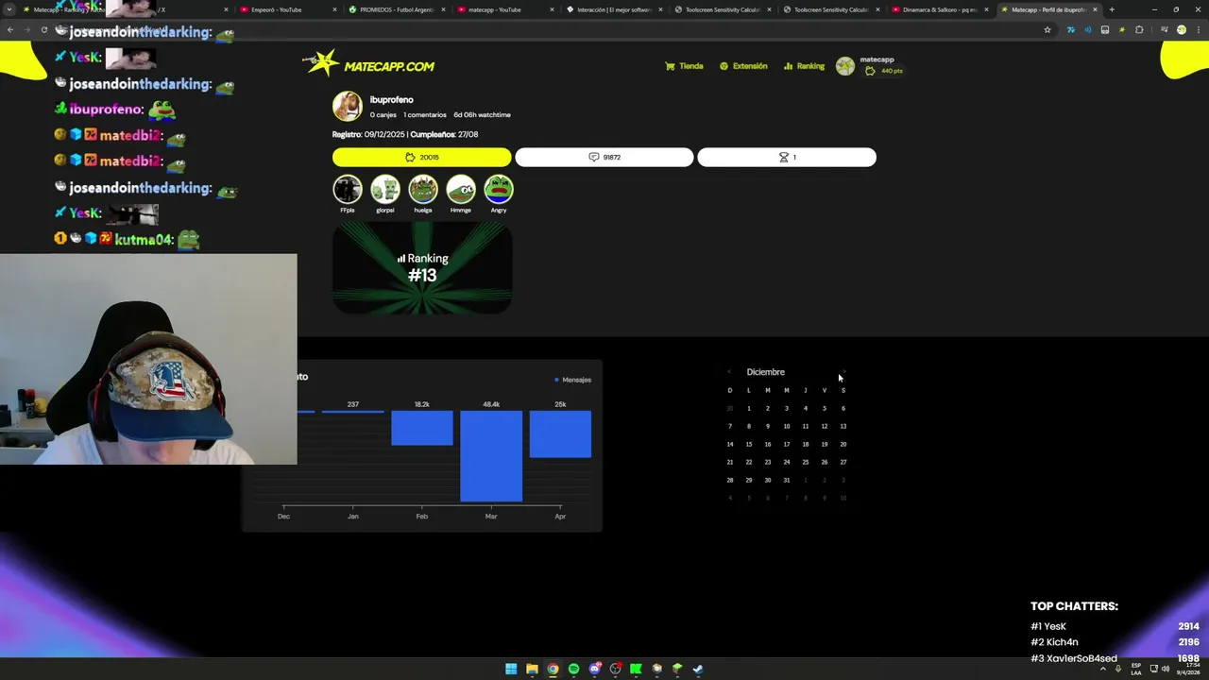
Task: Click the Diciembre month label
Action: (765, 372)
